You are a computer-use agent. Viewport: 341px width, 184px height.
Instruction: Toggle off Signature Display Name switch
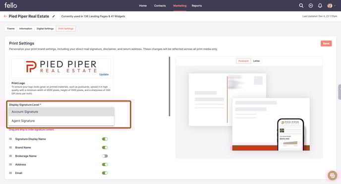coord(105,139)
